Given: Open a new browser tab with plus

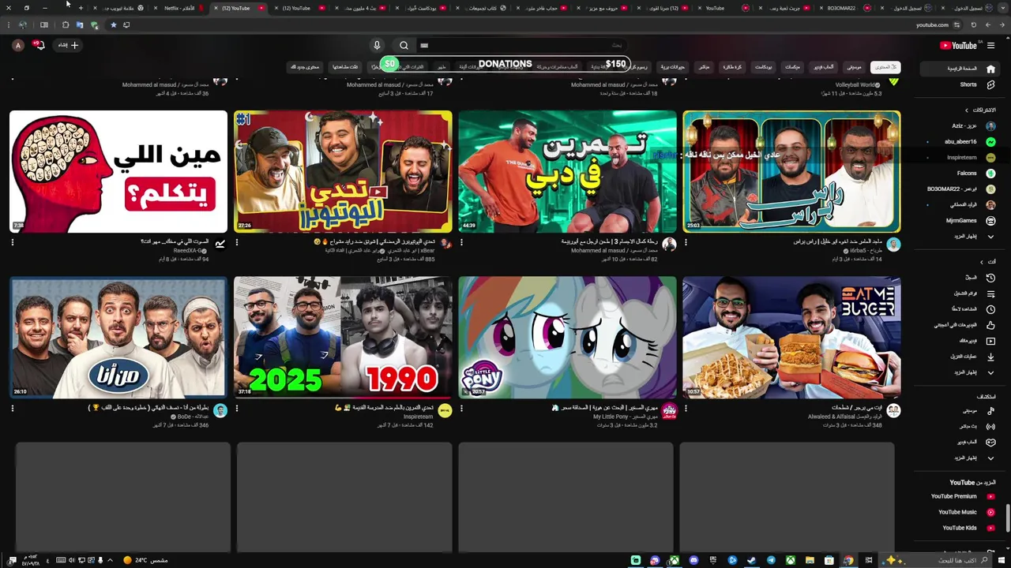Looking at the screenshot, I should [x=81, y=8].
